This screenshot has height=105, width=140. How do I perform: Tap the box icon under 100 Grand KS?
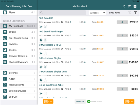click(41, 27)
